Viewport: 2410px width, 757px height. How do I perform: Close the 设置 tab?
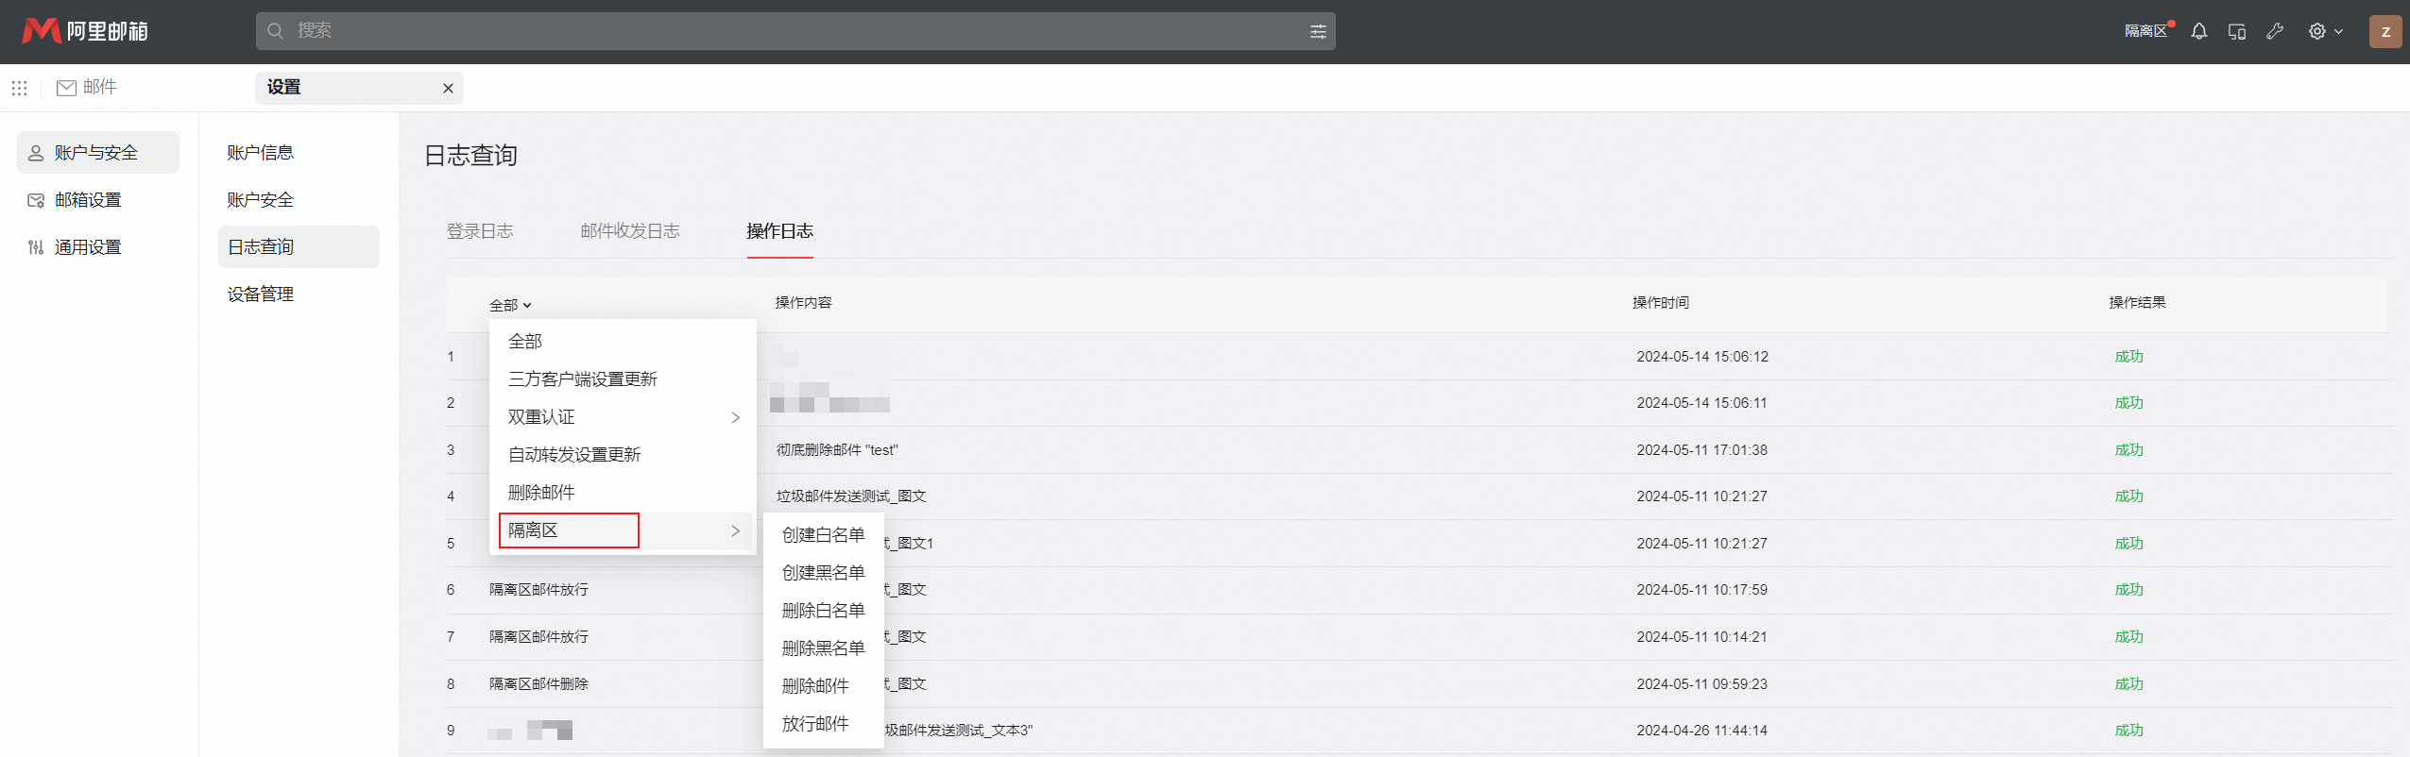448,88
